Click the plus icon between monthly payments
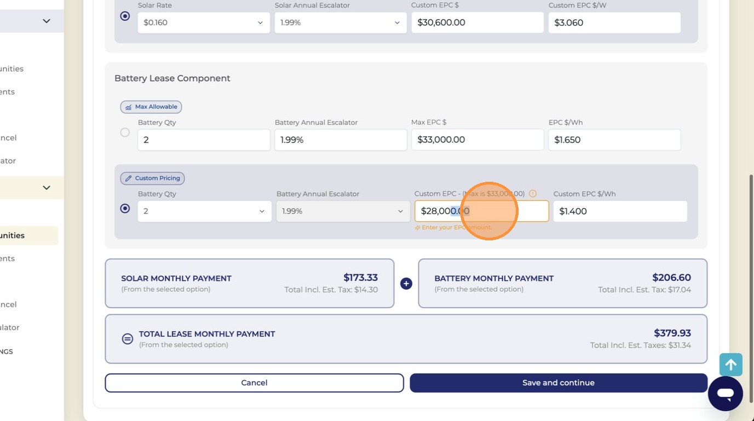The height and width of the screenshot is (421, 754). coord(406,284)
